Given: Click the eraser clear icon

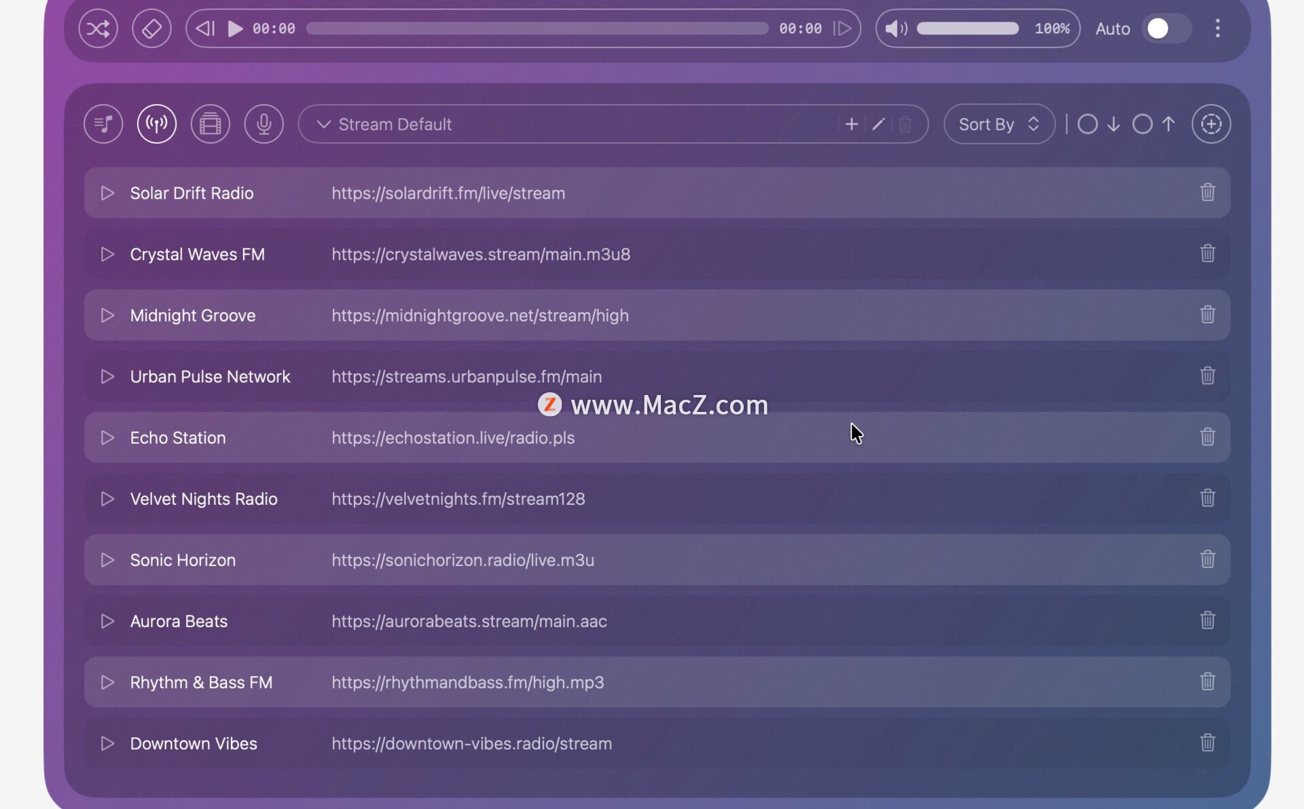Looking at the screenshot, I should 151,29.
